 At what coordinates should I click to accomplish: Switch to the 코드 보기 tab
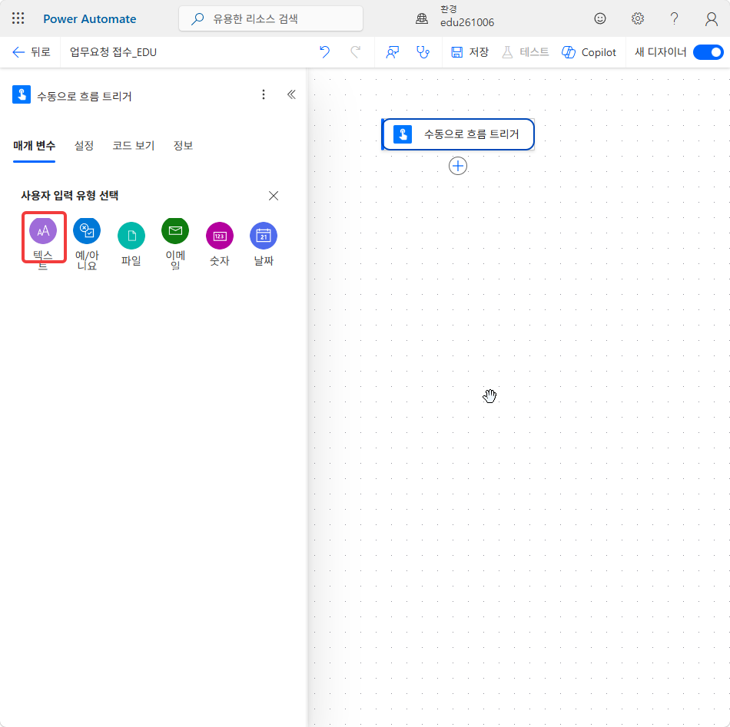click(133, 146)
